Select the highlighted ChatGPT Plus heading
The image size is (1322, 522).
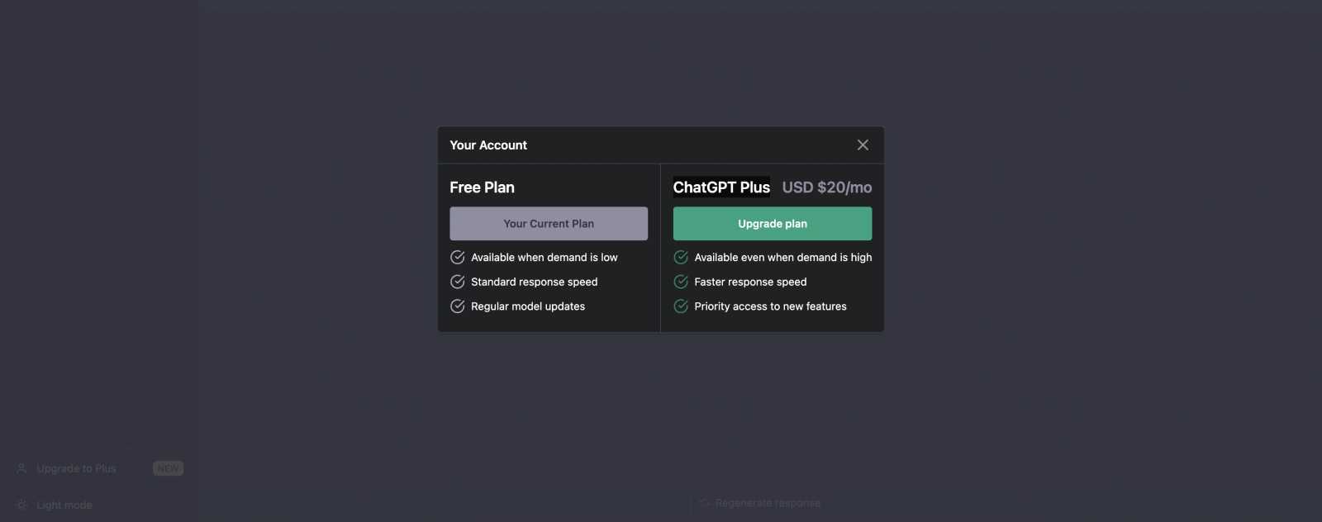pyautogui.click(x=721, y=187)
